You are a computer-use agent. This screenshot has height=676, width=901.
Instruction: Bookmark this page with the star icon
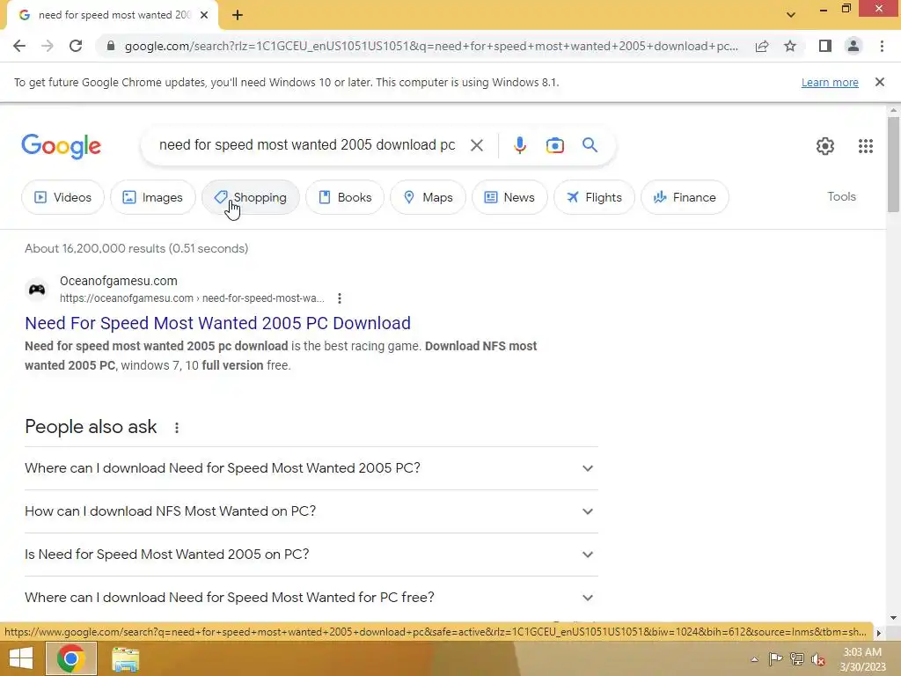click(790, 46)
